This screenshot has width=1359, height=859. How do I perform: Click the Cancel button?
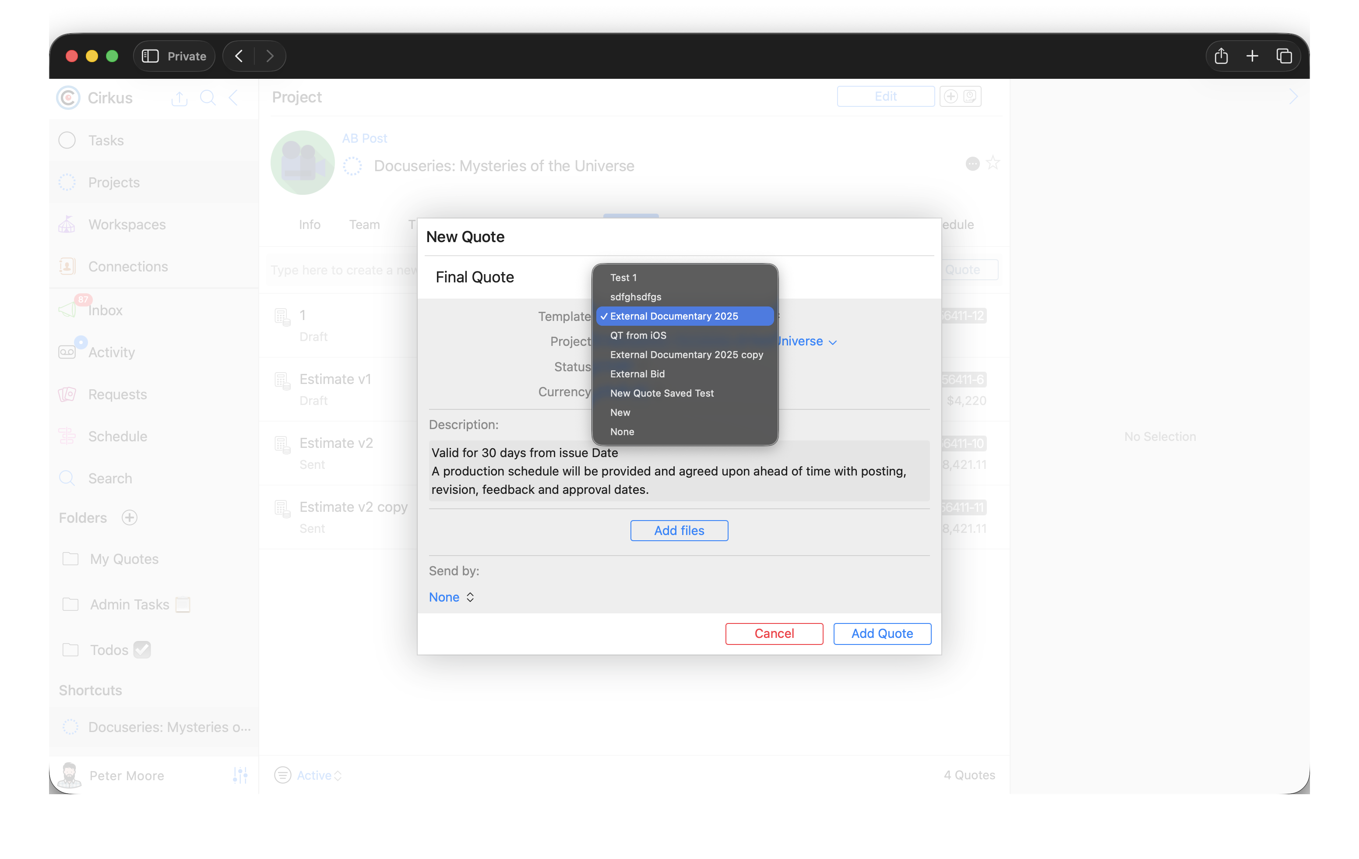tap(774, 633)
